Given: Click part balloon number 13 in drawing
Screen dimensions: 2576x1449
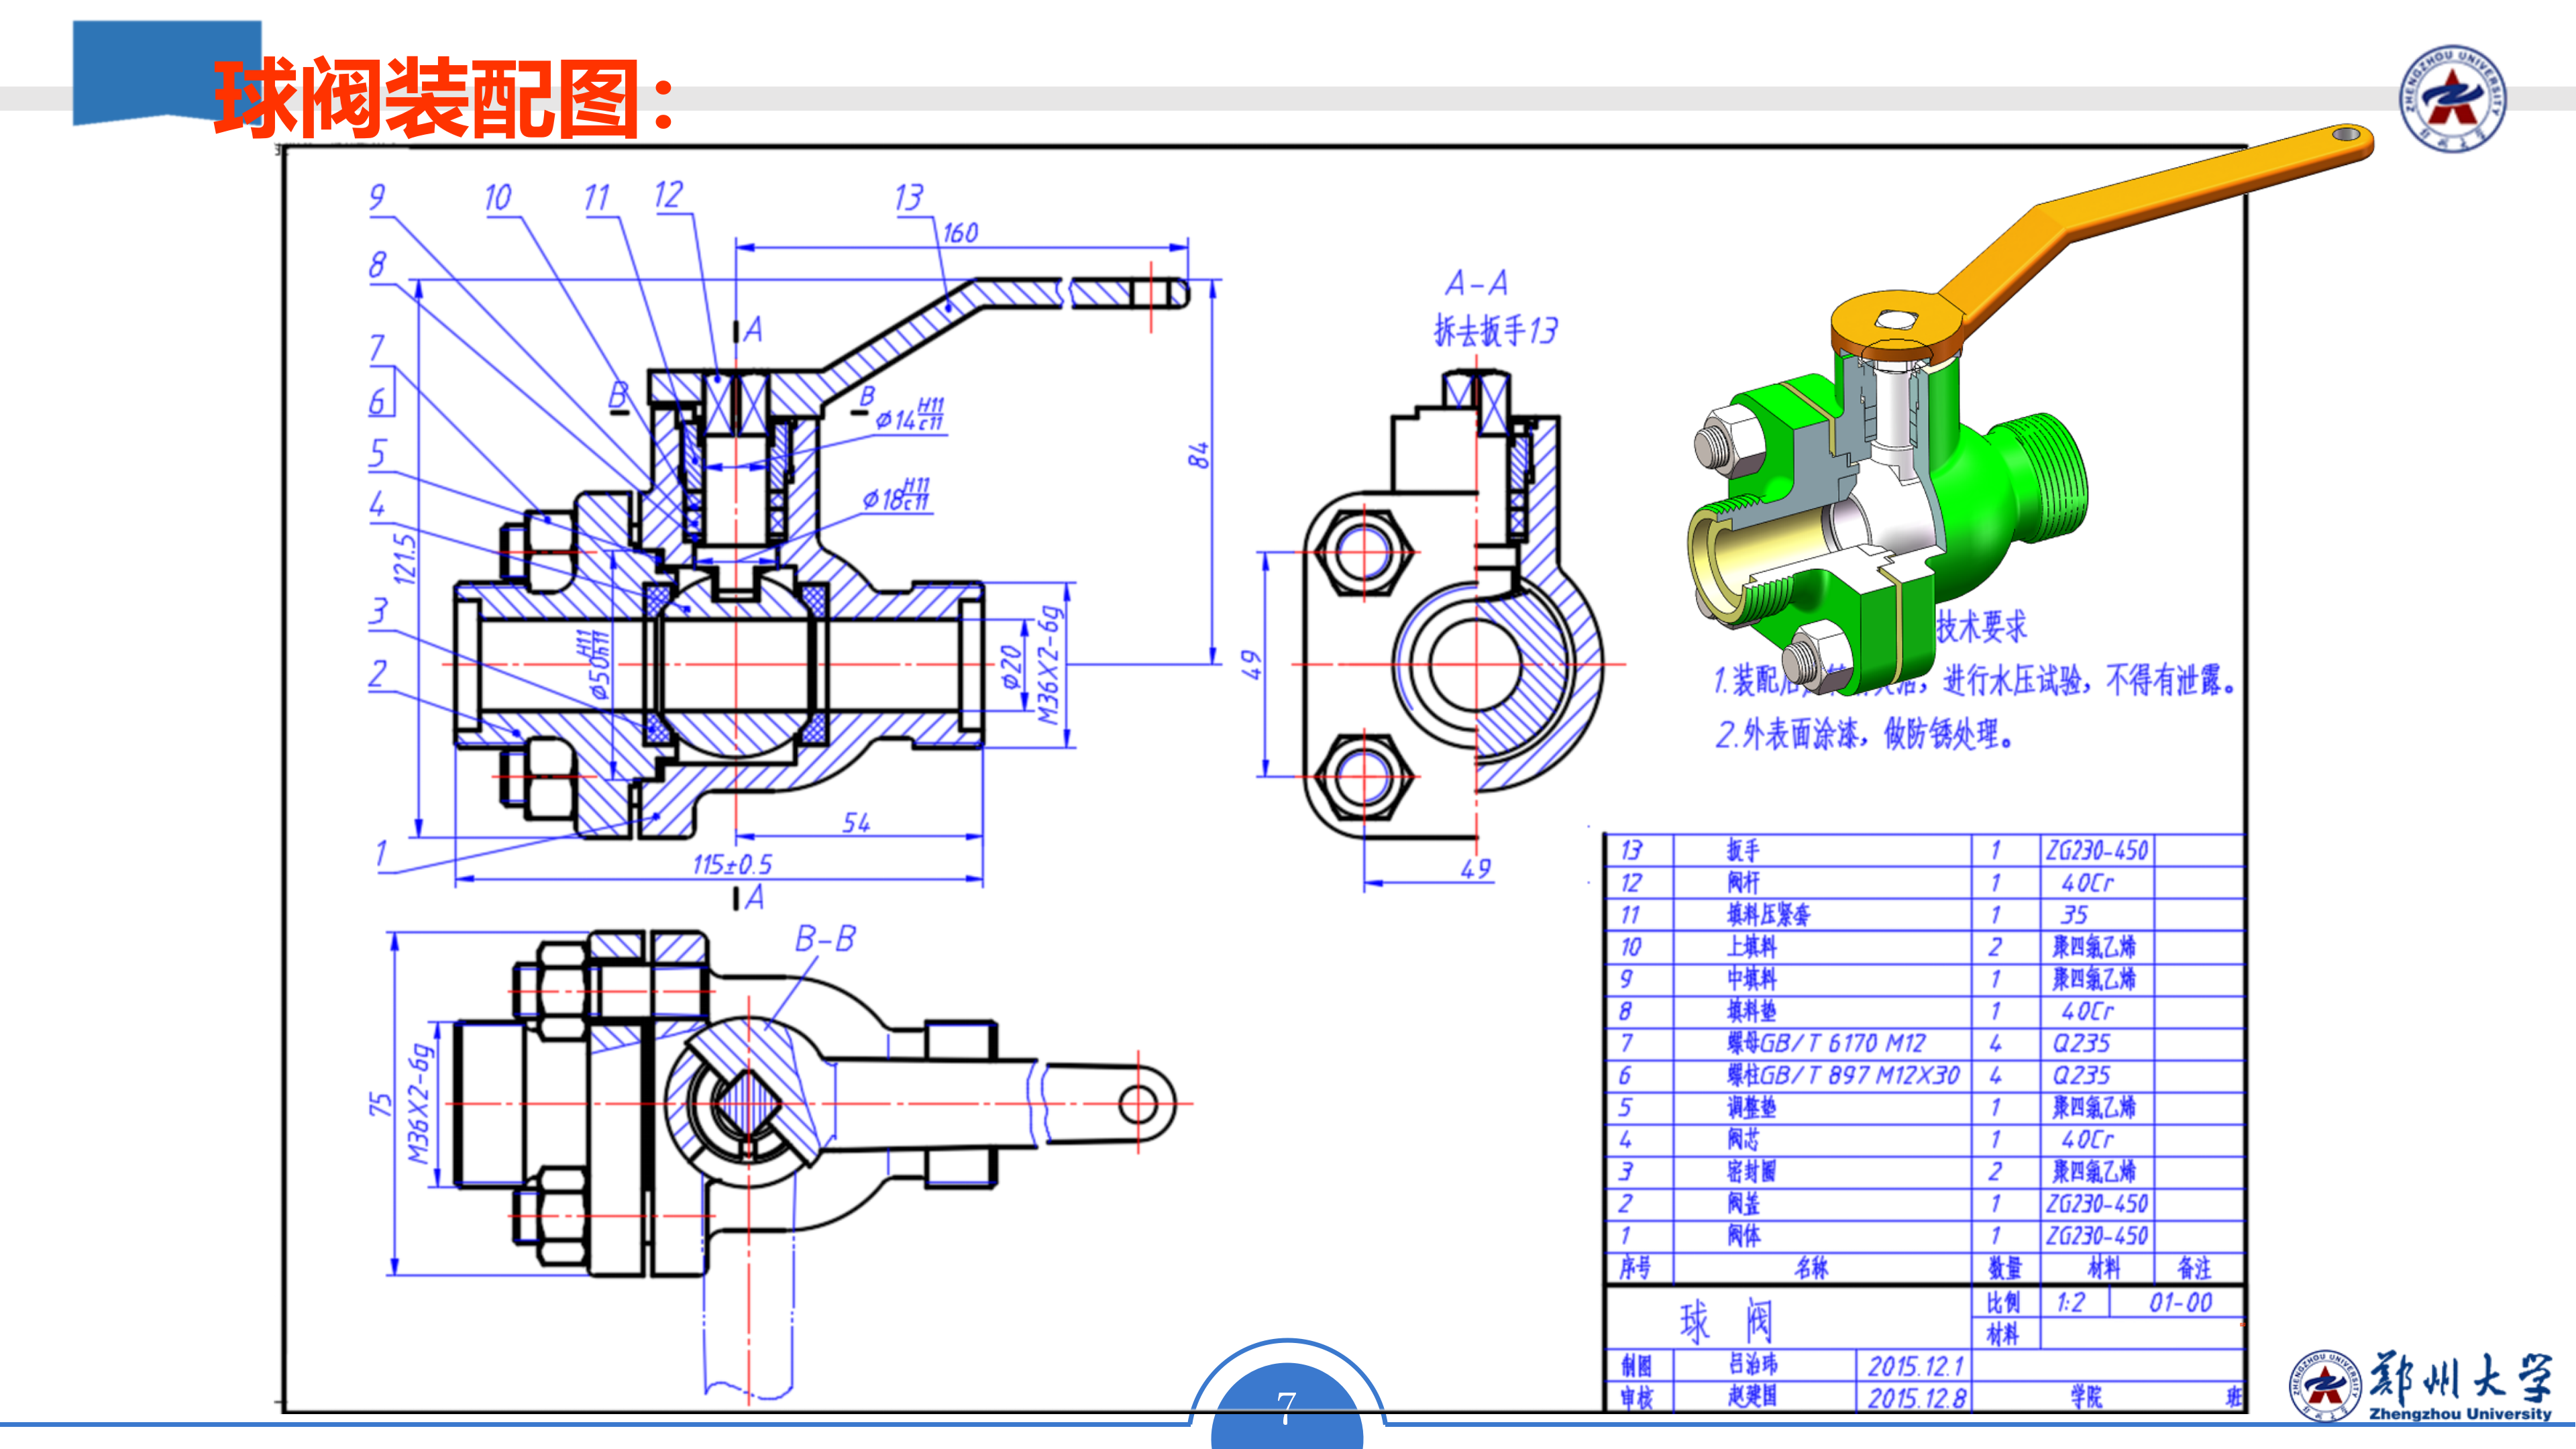Looking at the screenshot, I should [909, 198].
